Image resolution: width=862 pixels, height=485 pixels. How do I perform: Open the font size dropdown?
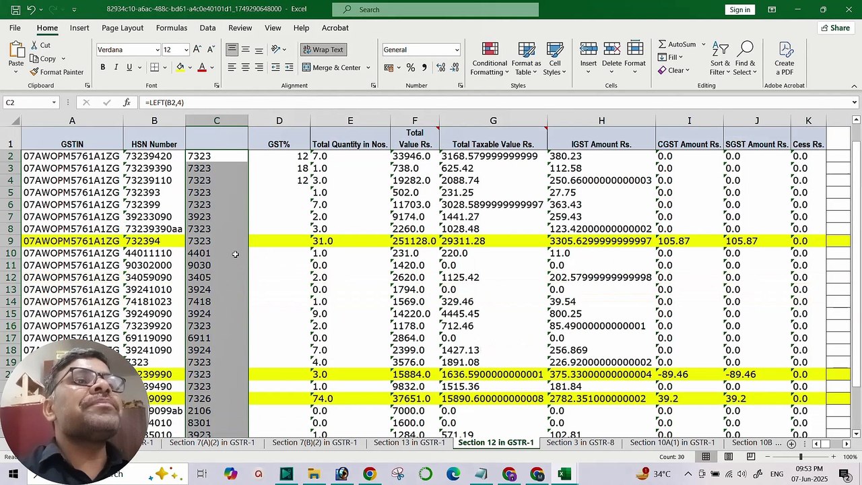click(186, 50)
